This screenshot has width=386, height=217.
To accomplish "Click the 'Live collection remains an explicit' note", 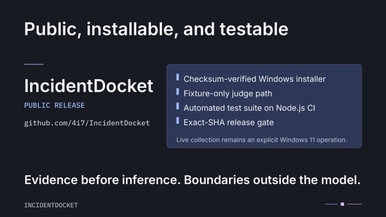I will click(x=261, y=140).
